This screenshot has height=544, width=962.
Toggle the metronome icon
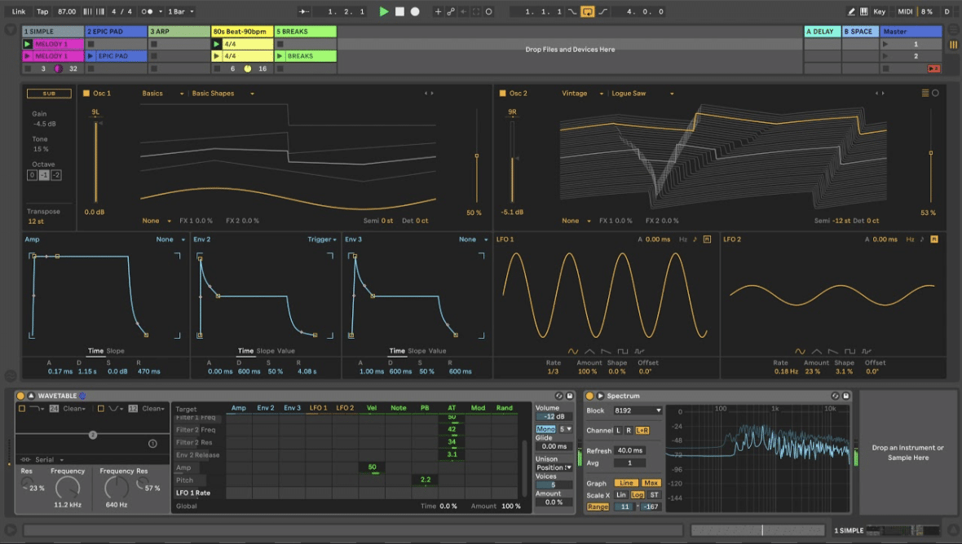147,11
